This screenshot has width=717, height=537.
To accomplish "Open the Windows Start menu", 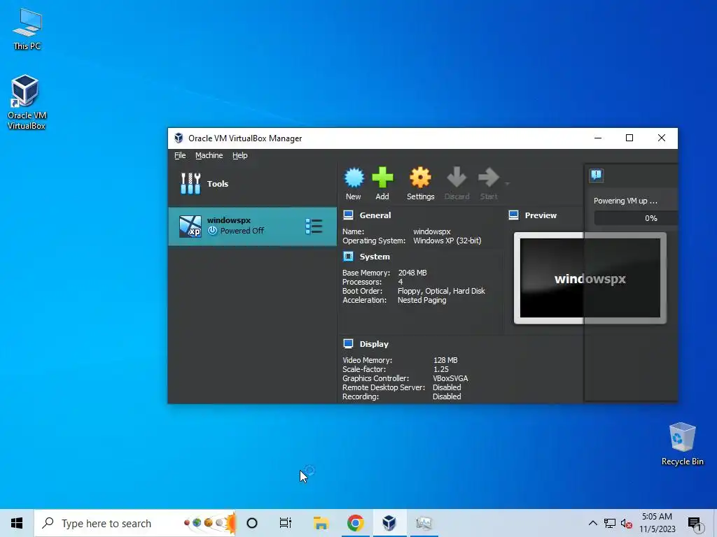I will (17, 523).
